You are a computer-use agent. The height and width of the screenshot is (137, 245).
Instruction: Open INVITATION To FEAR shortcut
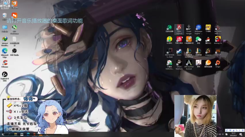coord(169,53)
